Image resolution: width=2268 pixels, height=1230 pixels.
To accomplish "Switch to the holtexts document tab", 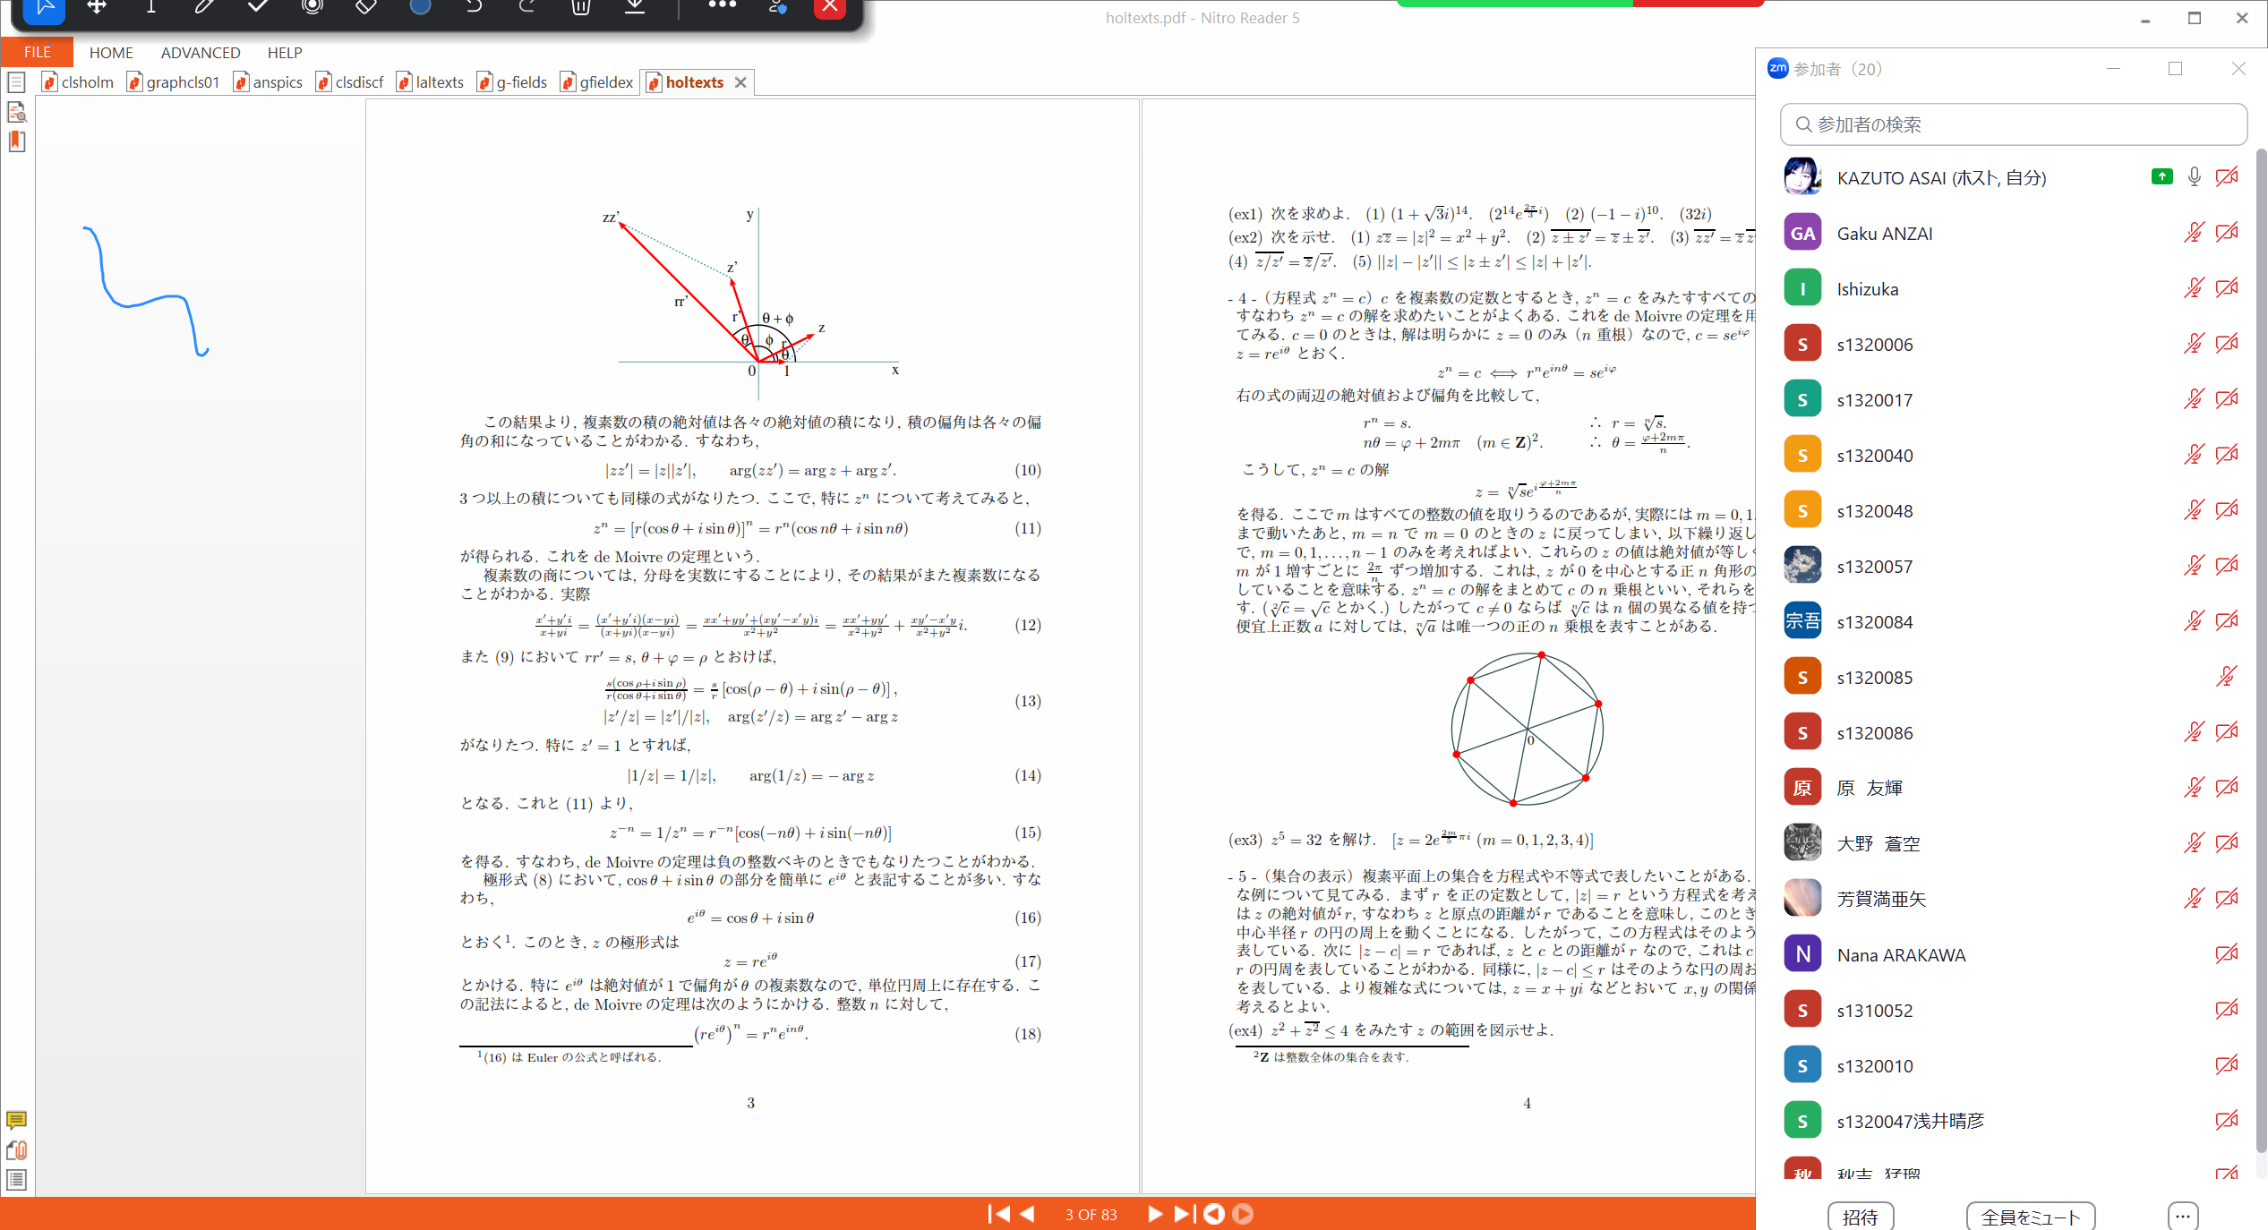I will [x=694, y=81].
